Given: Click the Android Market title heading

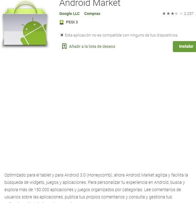Looking at the screenshot, I should (90, 3).
